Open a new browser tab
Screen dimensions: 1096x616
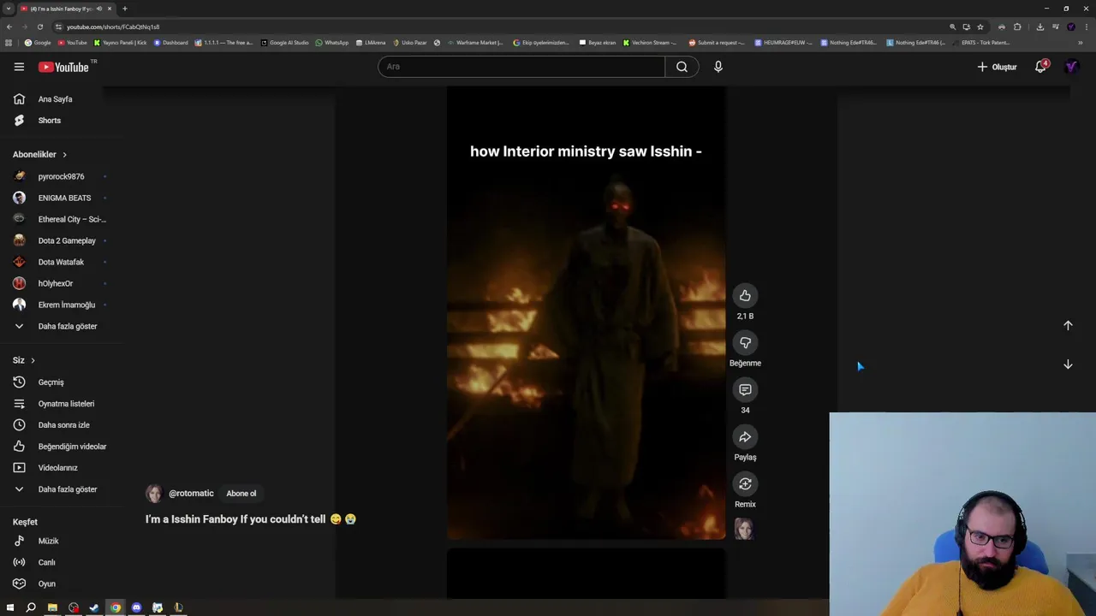coord(125,9)
